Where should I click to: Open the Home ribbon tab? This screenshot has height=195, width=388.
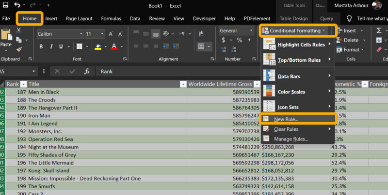point(30,18)
